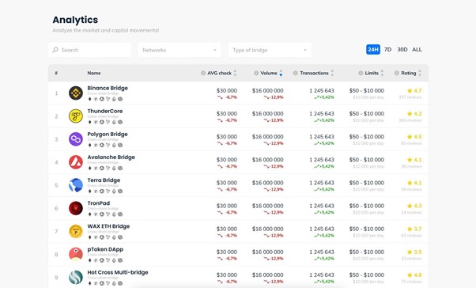Click the Binance Bridge logo icon
The image size is (476, 288).
(76, 93)
